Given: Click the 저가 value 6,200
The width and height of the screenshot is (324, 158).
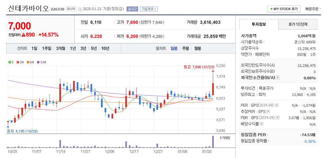Looking at the screenshot, I should click(132, 37).
